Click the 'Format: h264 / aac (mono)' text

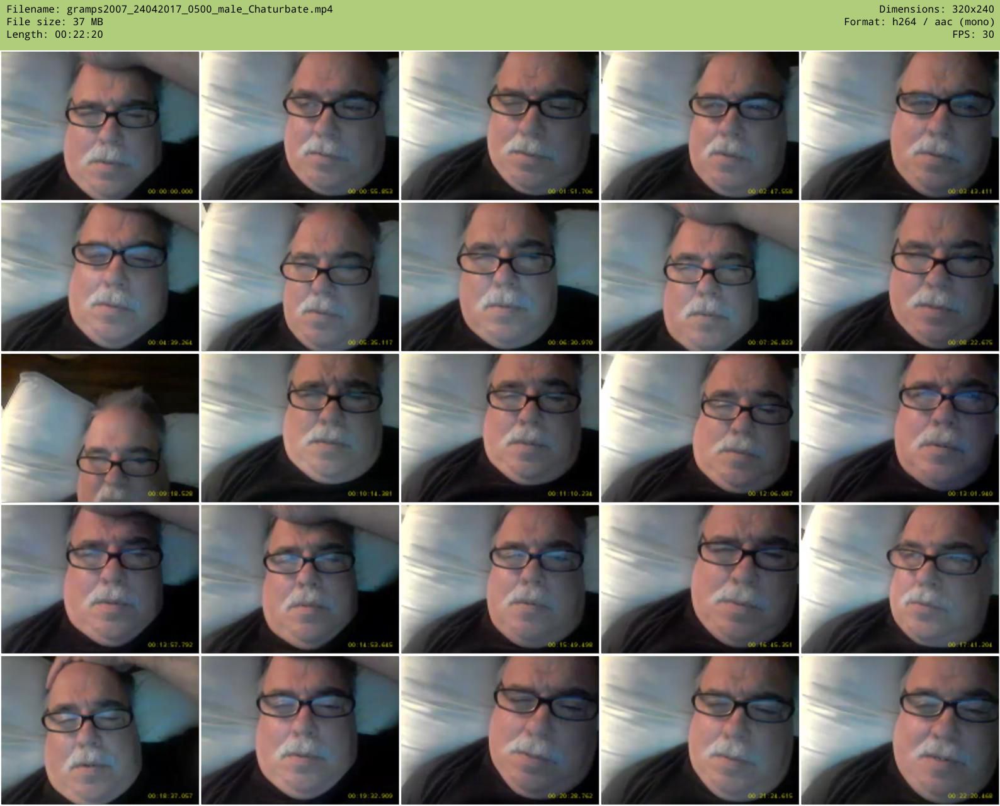point(919,22)
